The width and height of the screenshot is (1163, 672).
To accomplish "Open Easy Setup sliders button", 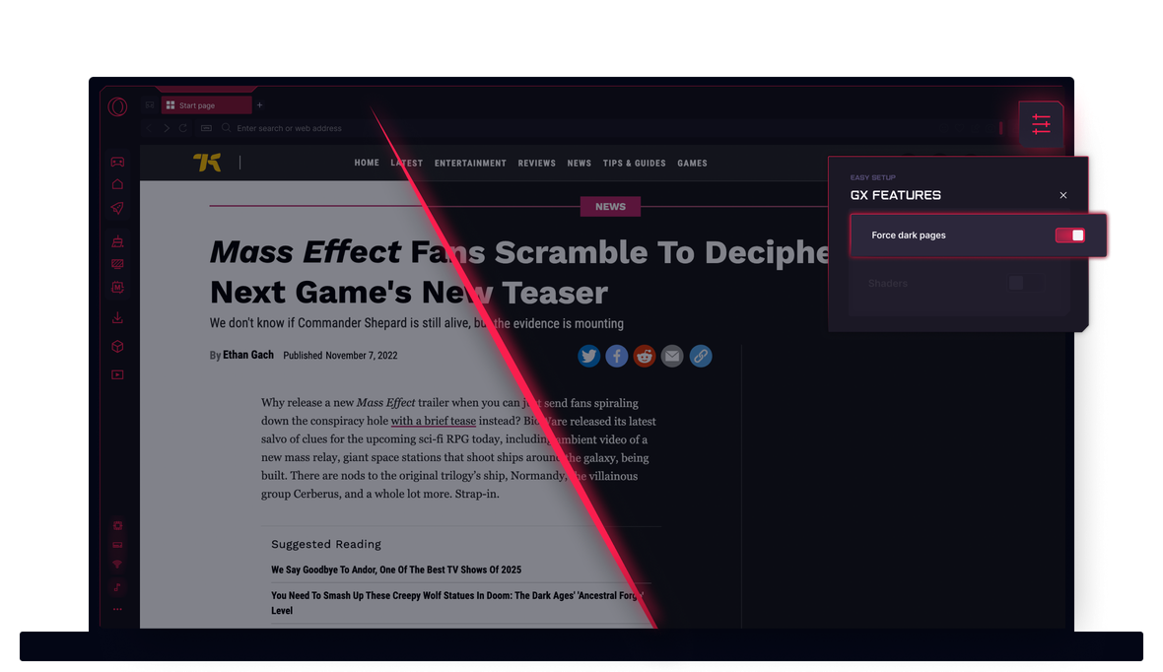I will coord(1041,124).
